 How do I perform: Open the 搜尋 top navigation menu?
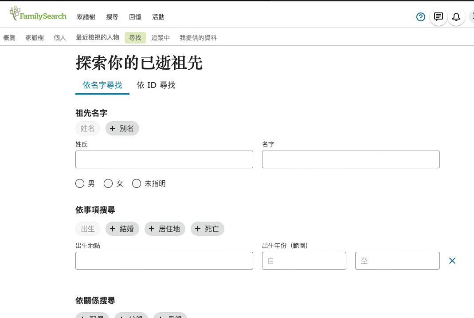[112, 17]
